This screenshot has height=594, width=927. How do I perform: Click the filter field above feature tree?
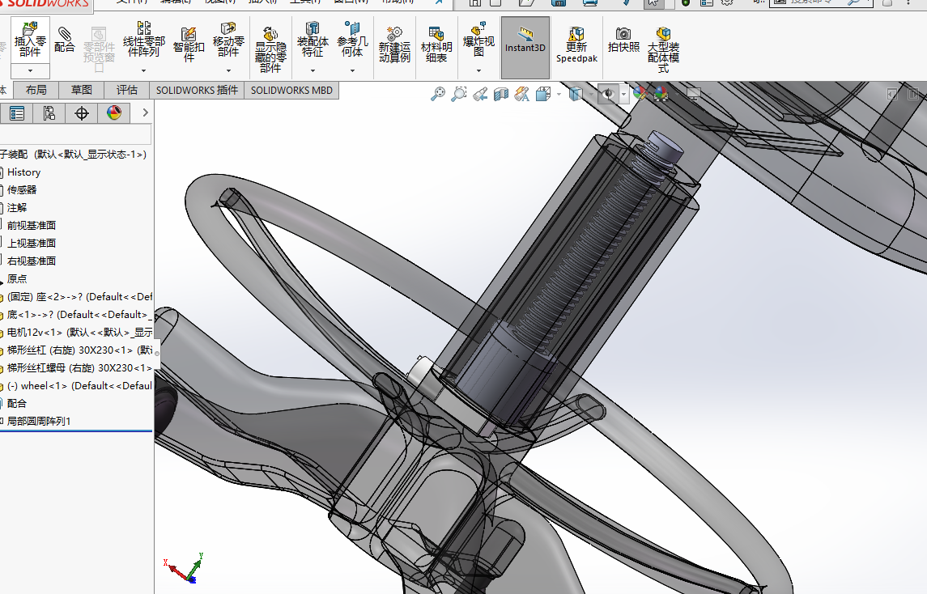pyautogui.click(x=75, y=134)
